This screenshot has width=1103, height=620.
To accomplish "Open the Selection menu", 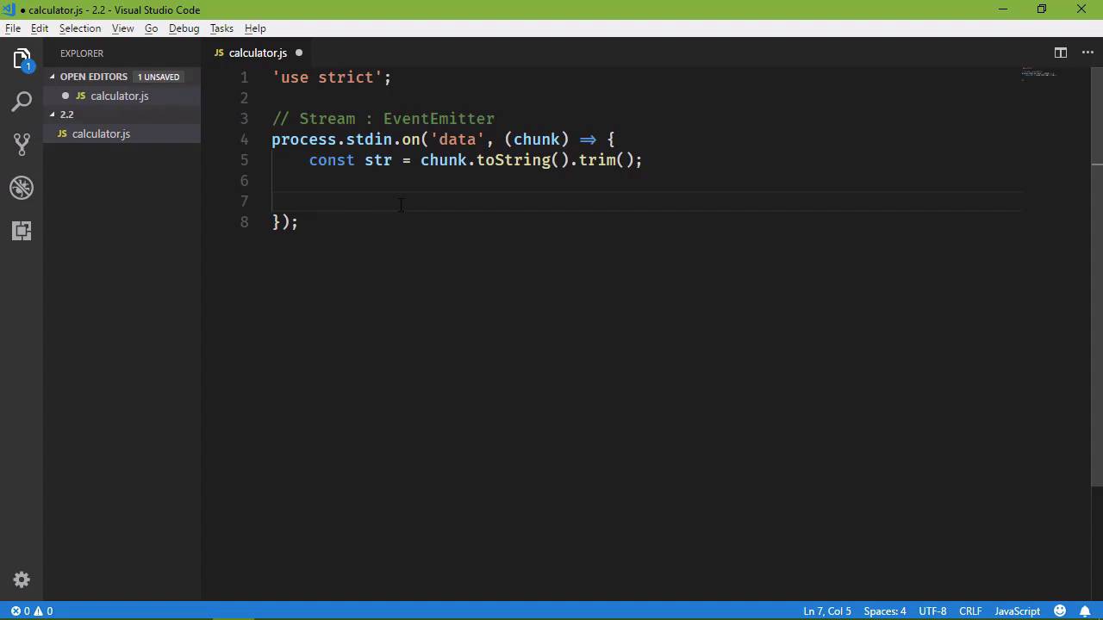I will coord(80,28).
